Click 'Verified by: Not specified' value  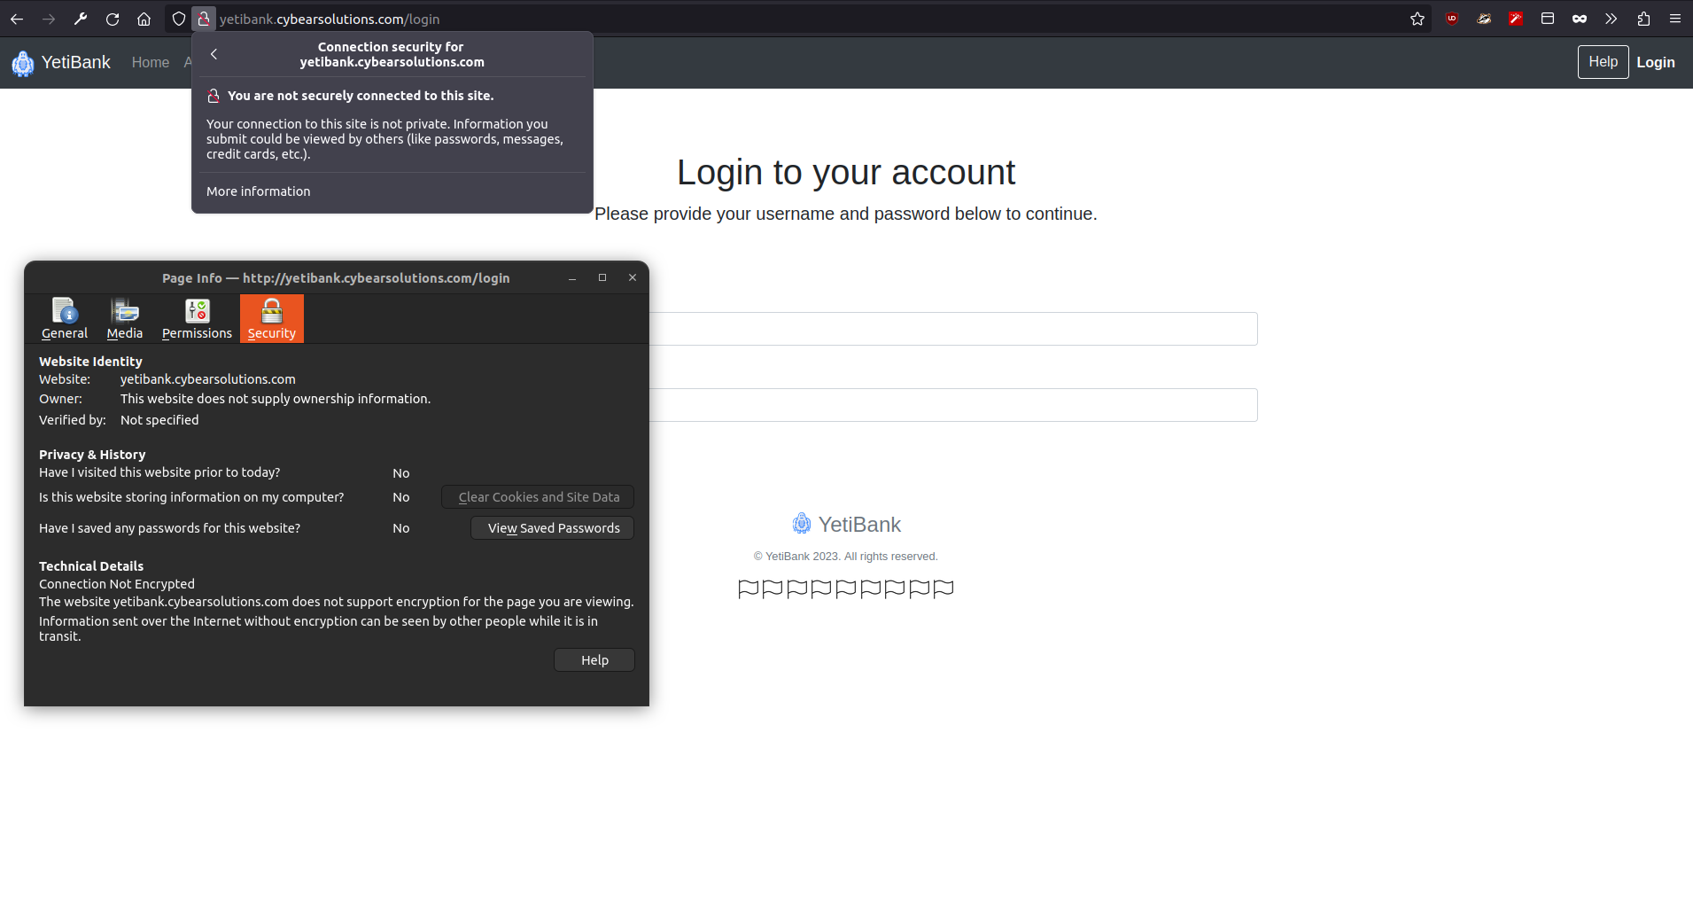tap(159, 420)
